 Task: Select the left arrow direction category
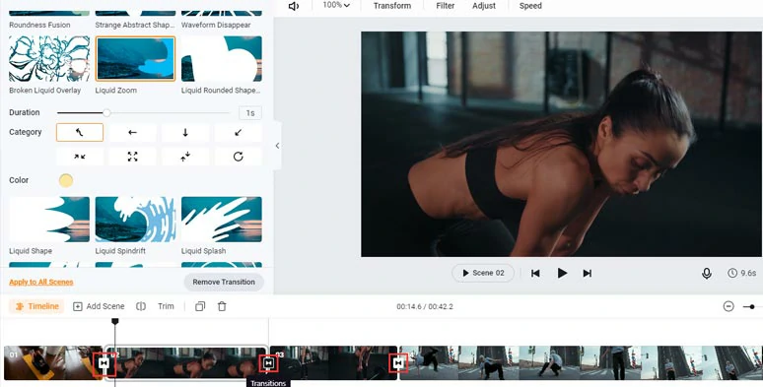[132, 132]
